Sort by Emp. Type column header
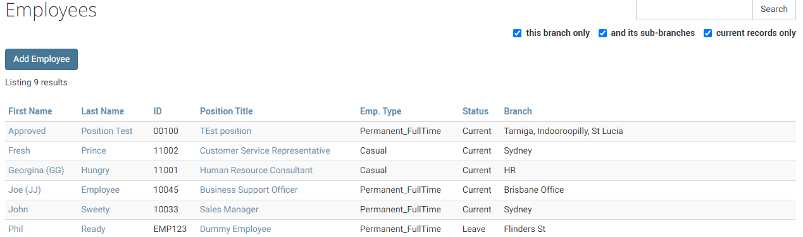Image resolution: width=803 pixels, height=237 pixels. coord(380,111)
